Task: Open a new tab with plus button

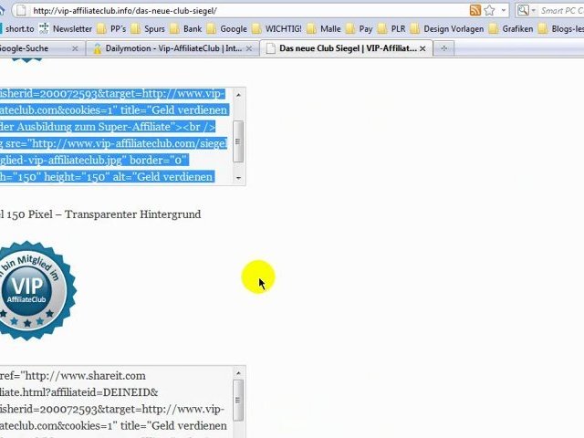Action: (444, 48)
